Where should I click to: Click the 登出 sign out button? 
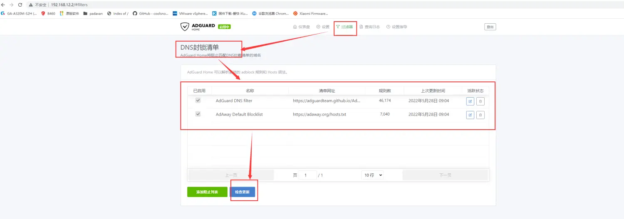pyautogui.click(x=490, y=27)
